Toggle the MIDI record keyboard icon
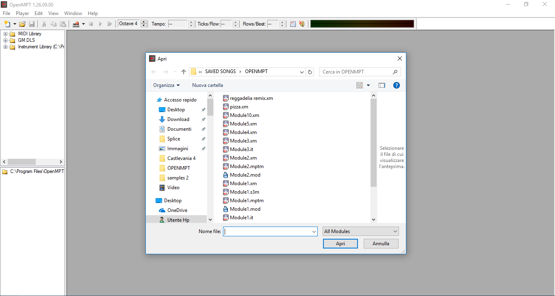This screenshot has width=555, height=296. click(76, 24)
